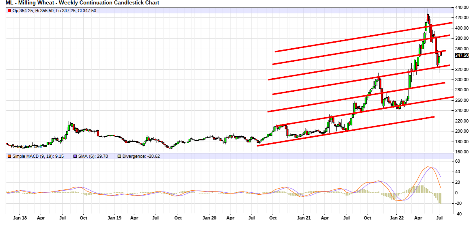Click the purple SMA (6) legend square
The image size is (471, 228).
coord(75,156)
